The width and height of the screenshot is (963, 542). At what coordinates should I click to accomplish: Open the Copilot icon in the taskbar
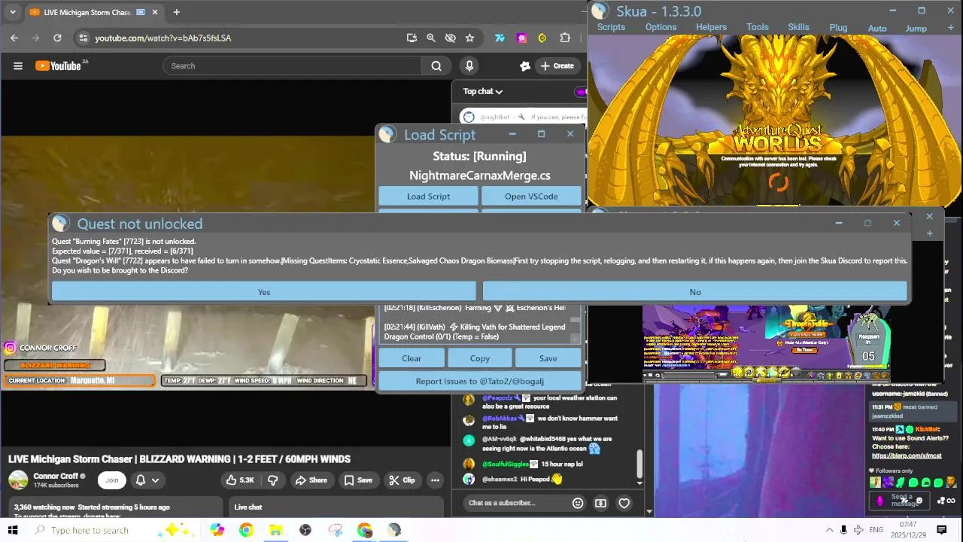point(217,530)
